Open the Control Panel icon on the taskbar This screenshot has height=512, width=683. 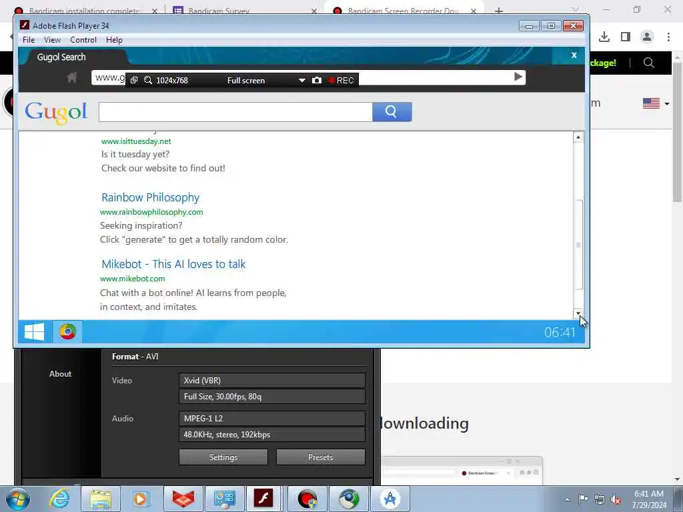point(225,499)
